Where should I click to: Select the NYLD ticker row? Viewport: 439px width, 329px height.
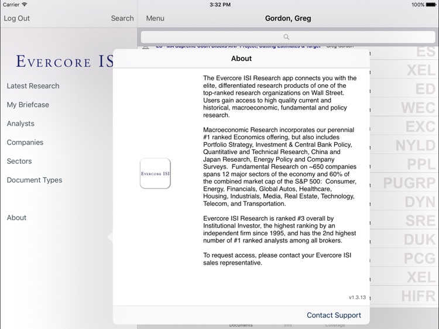[x=404, y=145]
